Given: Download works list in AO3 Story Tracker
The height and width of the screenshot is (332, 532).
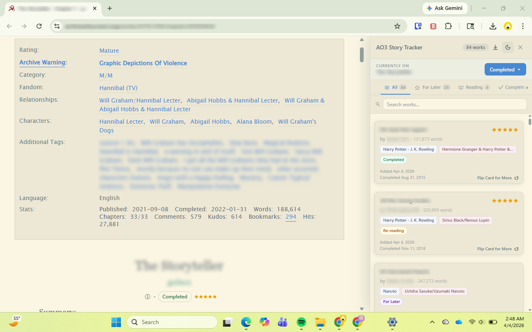Looking at the screenshot, I should click(495, 47).
